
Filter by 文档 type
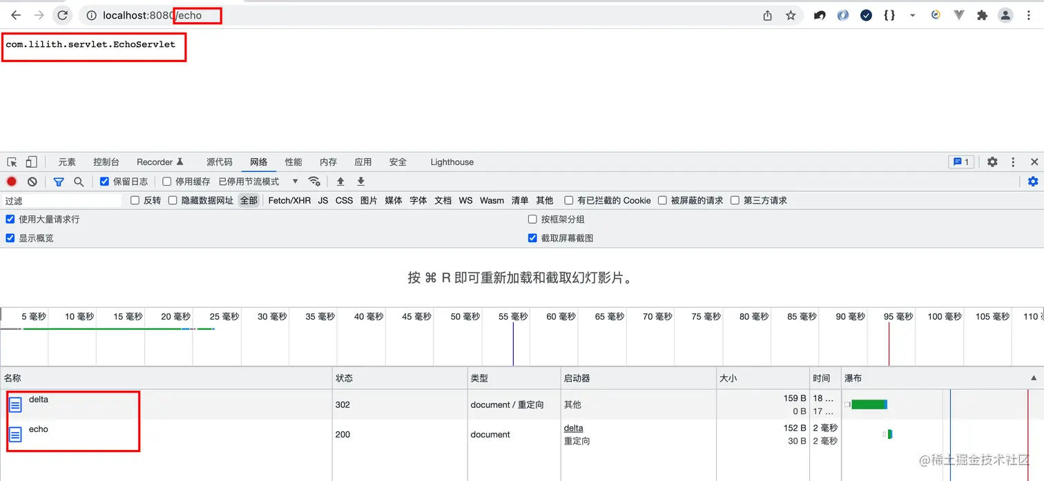coord(443,200)
